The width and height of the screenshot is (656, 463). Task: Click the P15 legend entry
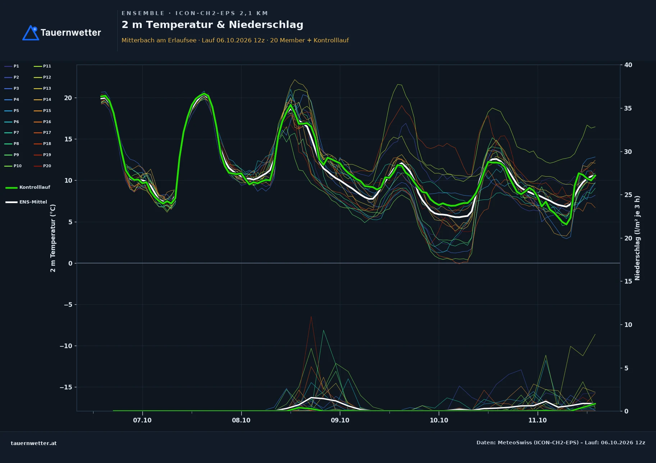(42, 111)
